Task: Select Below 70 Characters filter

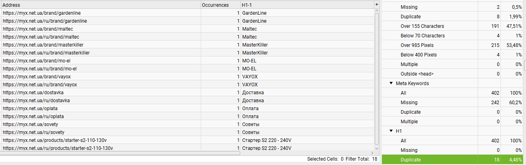Action: coord(454,36)
